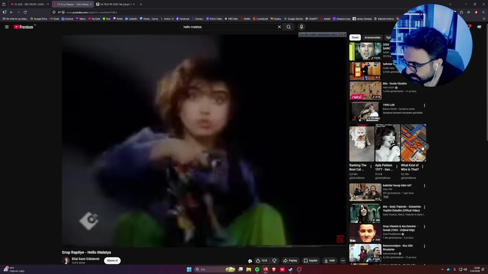Open Internet Archive bookmark
This screenshot has height=274, width=488.
tap(384, 19)
